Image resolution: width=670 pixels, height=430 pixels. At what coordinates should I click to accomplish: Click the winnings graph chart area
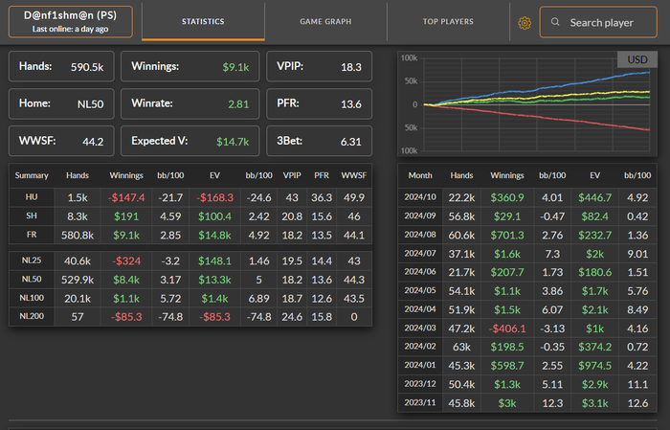pyautogui.click(x=527, y=103)
